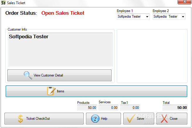
Task: Click the empty panel beside Customer Info
Action: pyautogui.click(x=152, y=56)
